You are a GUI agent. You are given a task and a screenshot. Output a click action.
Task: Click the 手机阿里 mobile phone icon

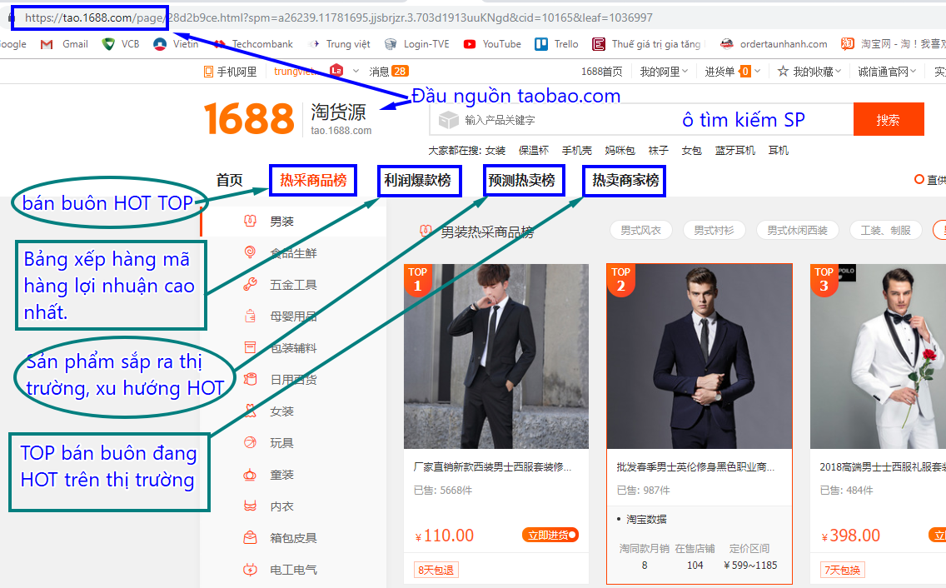pos(208,72)
